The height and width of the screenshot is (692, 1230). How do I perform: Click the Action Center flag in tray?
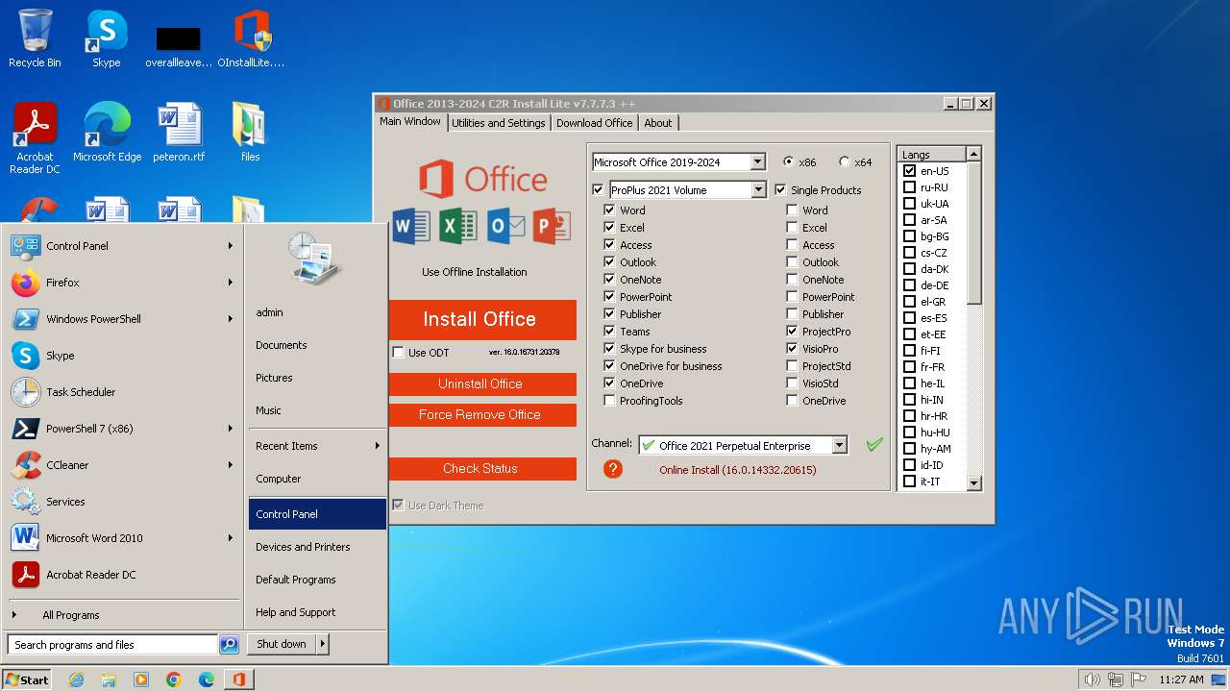click(x=1138, y=680)
